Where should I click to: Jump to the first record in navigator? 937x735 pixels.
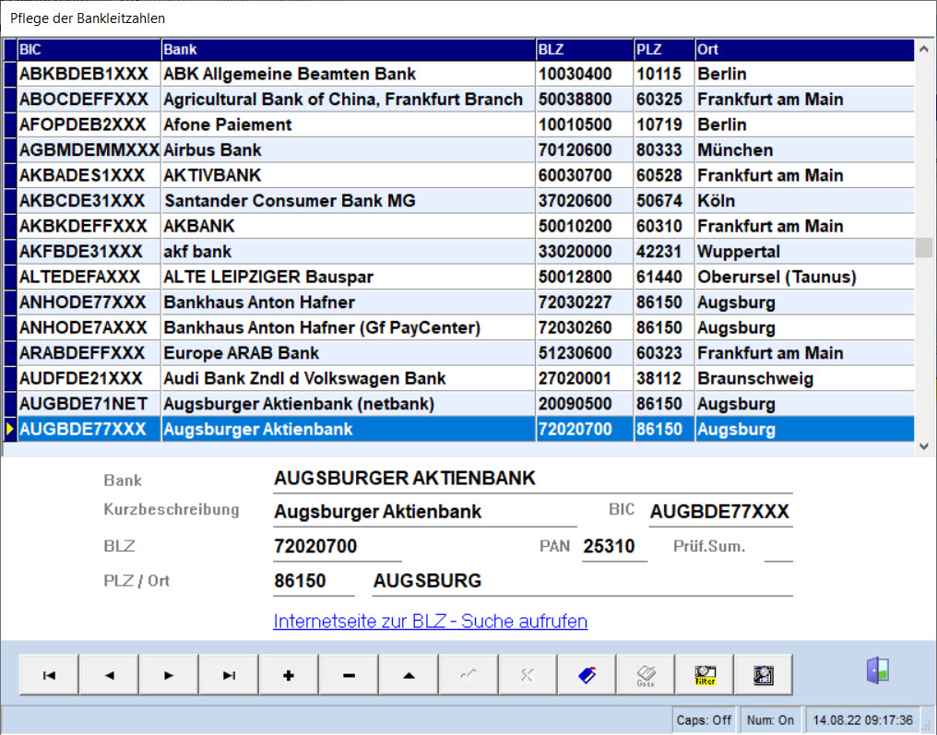(x=49, y=675)
